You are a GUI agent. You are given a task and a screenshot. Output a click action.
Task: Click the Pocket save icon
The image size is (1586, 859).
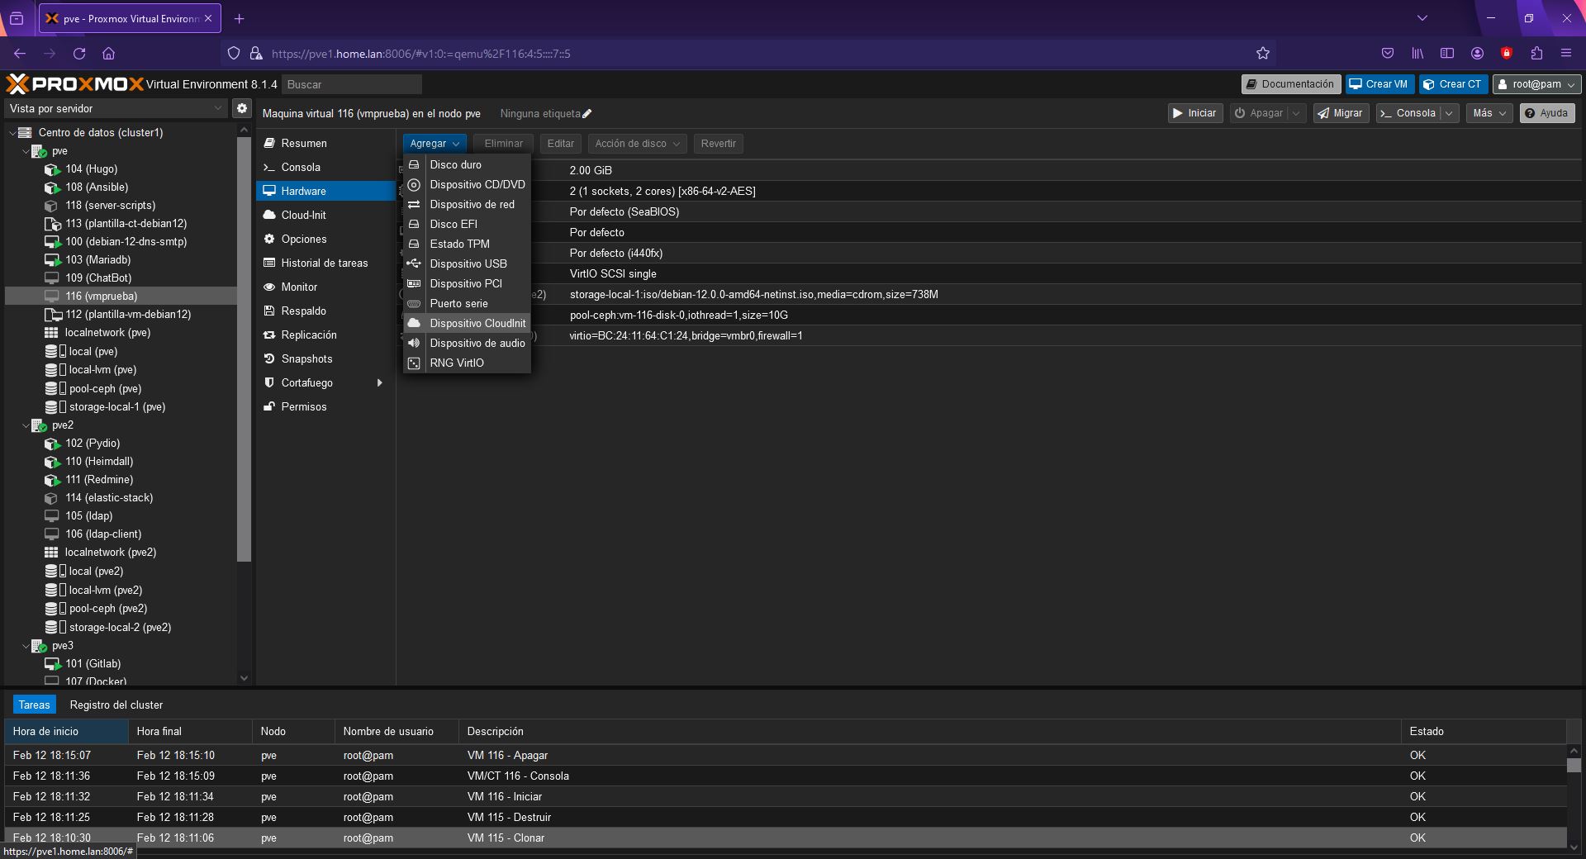(1388, 54)
